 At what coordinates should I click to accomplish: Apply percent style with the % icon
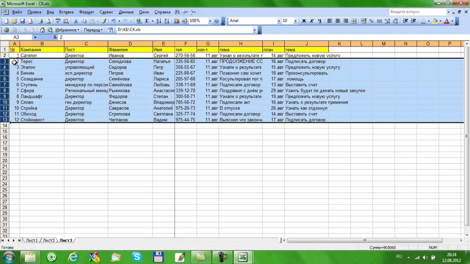point(372,21)
